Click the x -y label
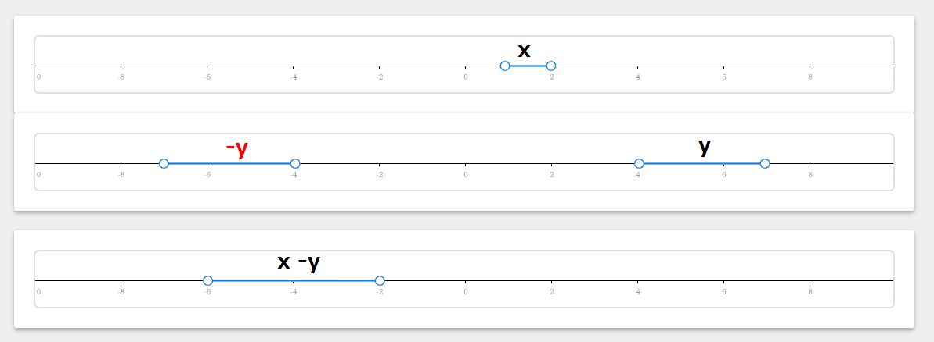The image size is (934, 342). click(x=299, y=262)
